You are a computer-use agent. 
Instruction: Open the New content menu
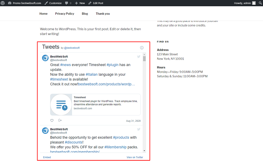80,3
